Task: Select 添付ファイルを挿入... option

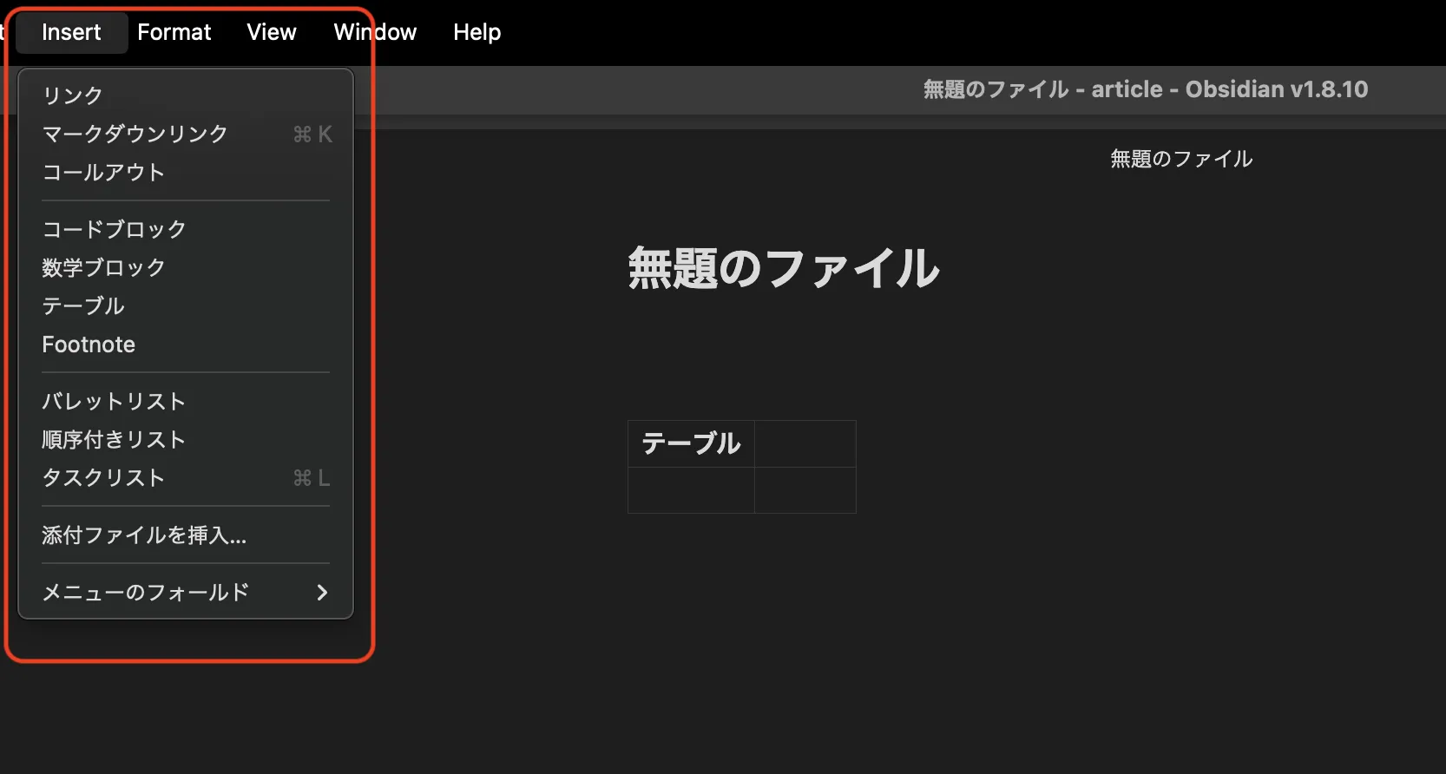Action: pyautogui.click(x=186, y=535)
